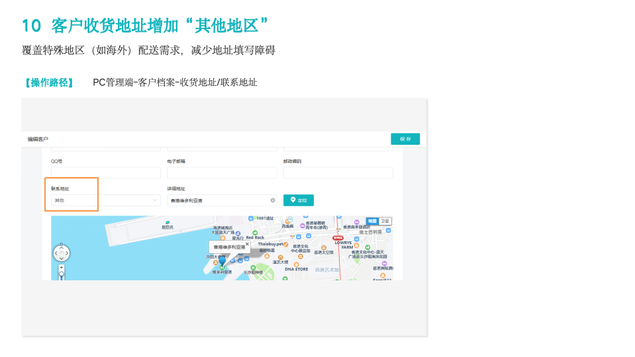This screenshot has width=635, height=357.
Task: Click into the 邮政编码 input field
Action: pos(338,173)
